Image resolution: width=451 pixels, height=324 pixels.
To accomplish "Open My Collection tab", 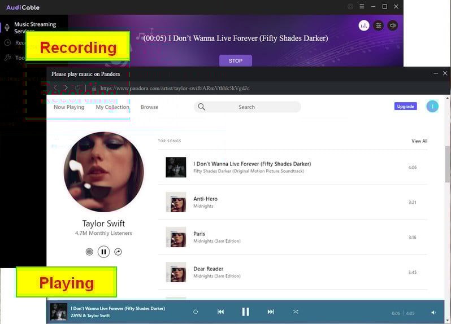I will (x=112, y=107).
